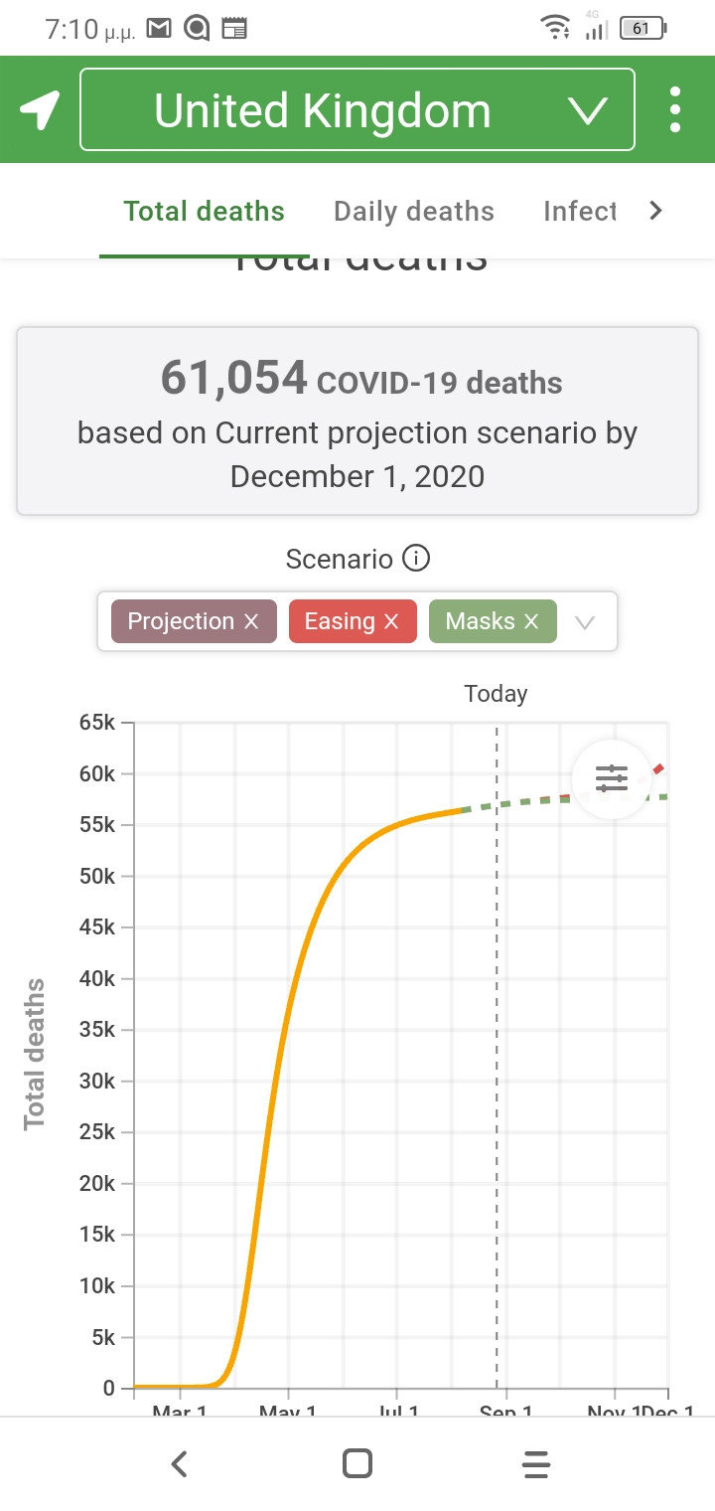Open the three-dot overflow menu

pos(675,109)
